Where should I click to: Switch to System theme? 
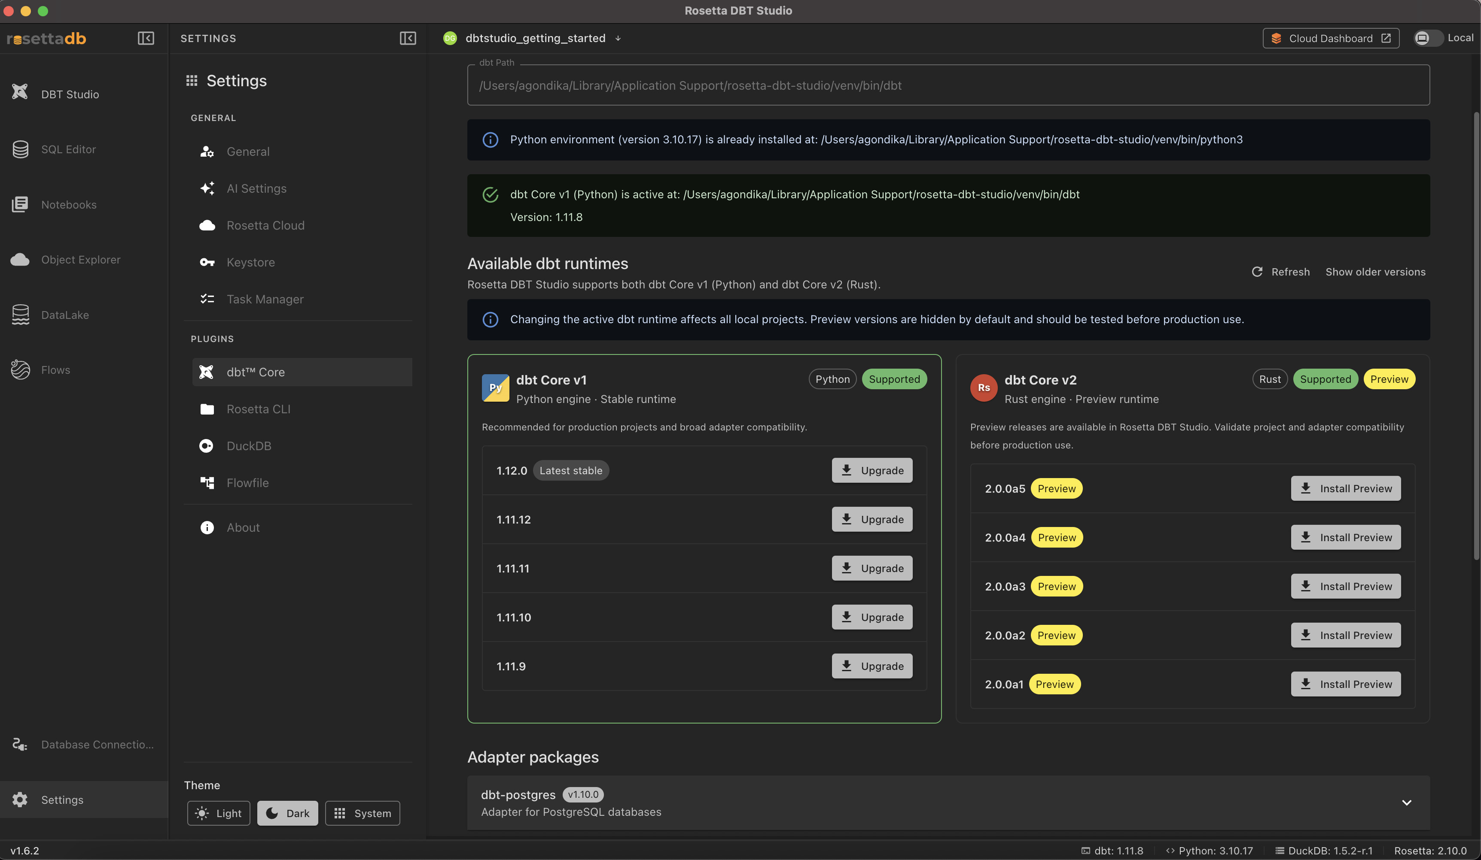363,813
